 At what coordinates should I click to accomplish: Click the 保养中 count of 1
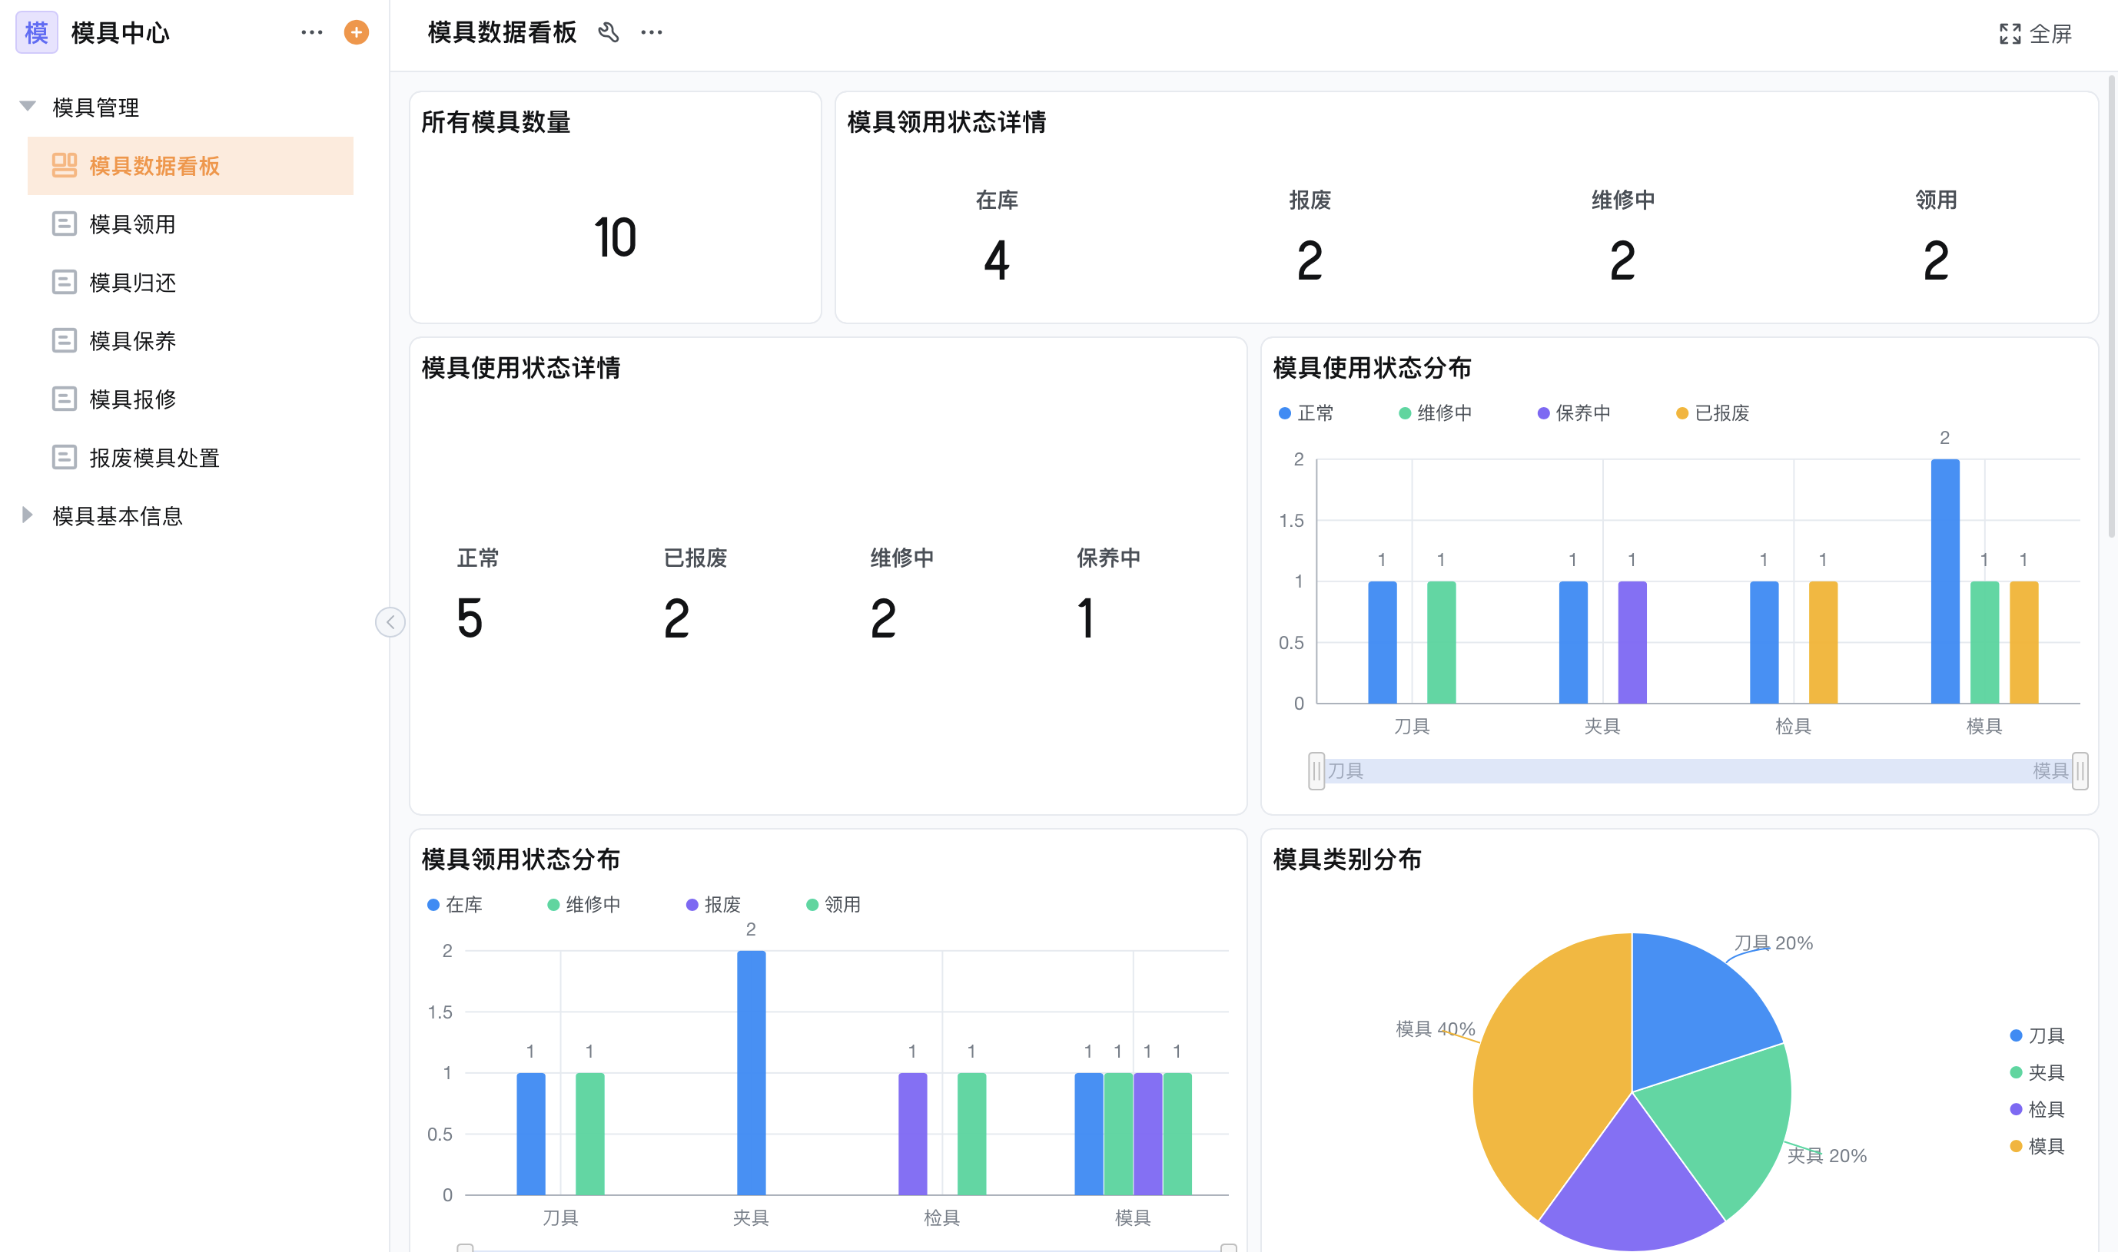(x=1086, y=618)
